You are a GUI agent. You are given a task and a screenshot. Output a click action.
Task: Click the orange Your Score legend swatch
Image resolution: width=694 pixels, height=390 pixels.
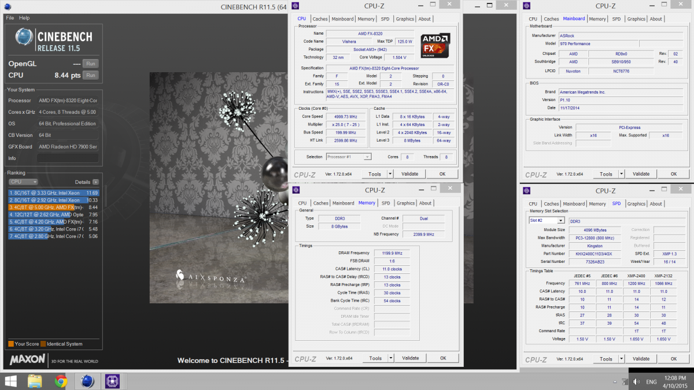[11, 344]
